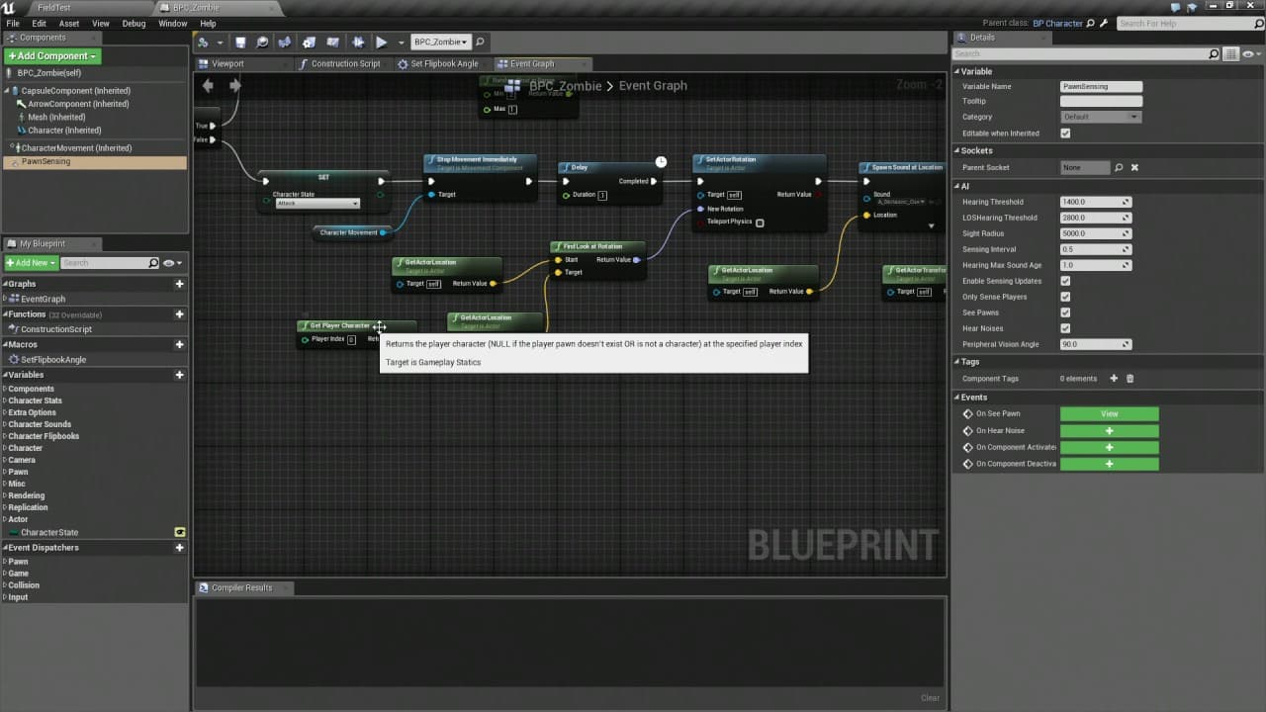Open the Details property matrix grid icon
This screenshot has height=712, width=1266.
[1231, 54]
